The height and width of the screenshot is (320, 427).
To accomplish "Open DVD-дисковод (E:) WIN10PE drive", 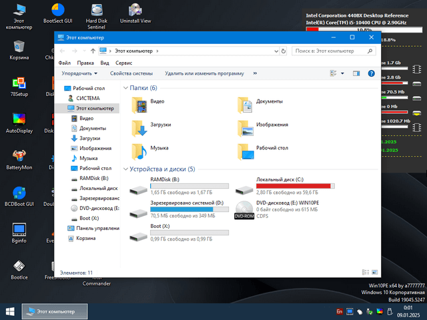I will pos(244,209).
